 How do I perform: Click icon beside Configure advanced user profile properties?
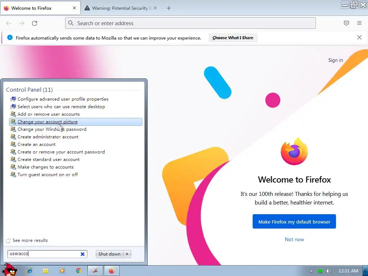click(x=13, y=99)
